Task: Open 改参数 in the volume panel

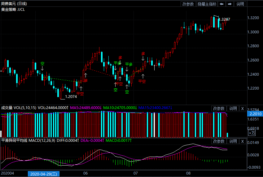Action: point(219,108)
